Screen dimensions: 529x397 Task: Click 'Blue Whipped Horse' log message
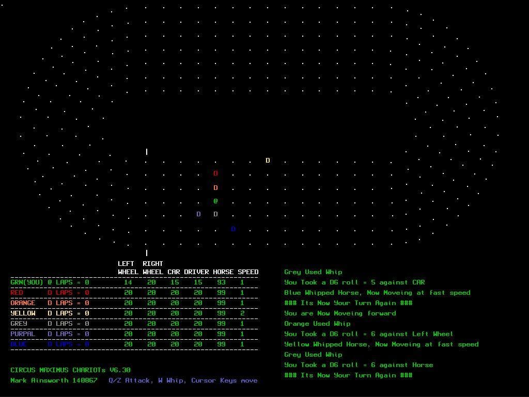click(377, 293)
